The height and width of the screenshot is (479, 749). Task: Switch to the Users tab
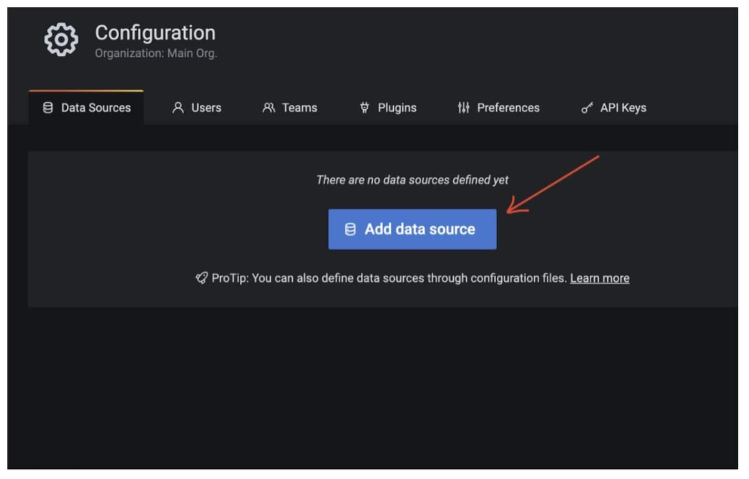197,107
